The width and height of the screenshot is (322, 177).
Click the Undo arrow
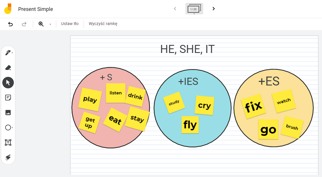tap(10, 24)
